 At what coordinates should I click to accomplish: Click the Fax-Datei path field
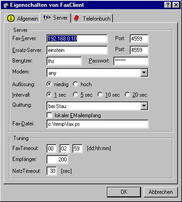point(97,124)
